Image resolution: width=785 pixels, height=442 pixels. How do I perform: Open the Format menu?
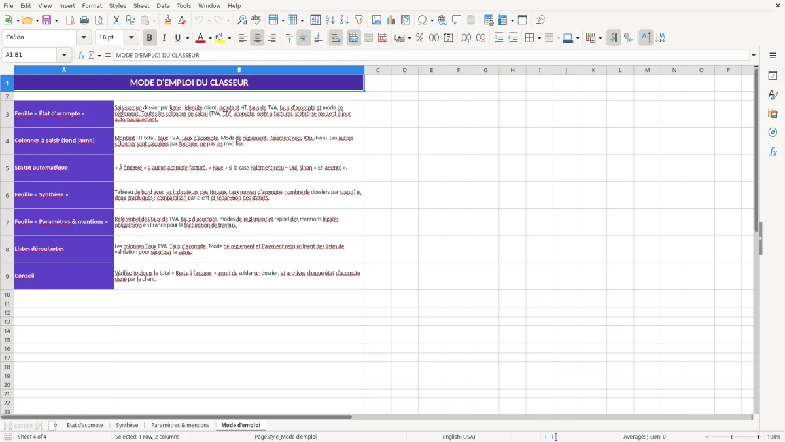92,5
